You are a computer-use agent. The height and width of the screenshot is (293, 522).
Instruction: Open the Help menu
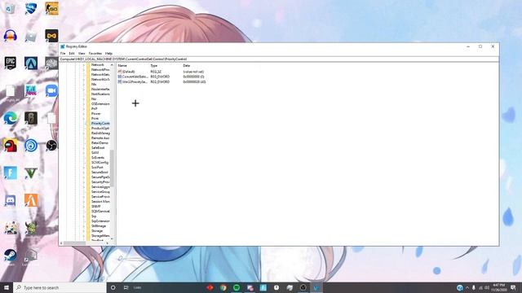(x=108, y=53)
